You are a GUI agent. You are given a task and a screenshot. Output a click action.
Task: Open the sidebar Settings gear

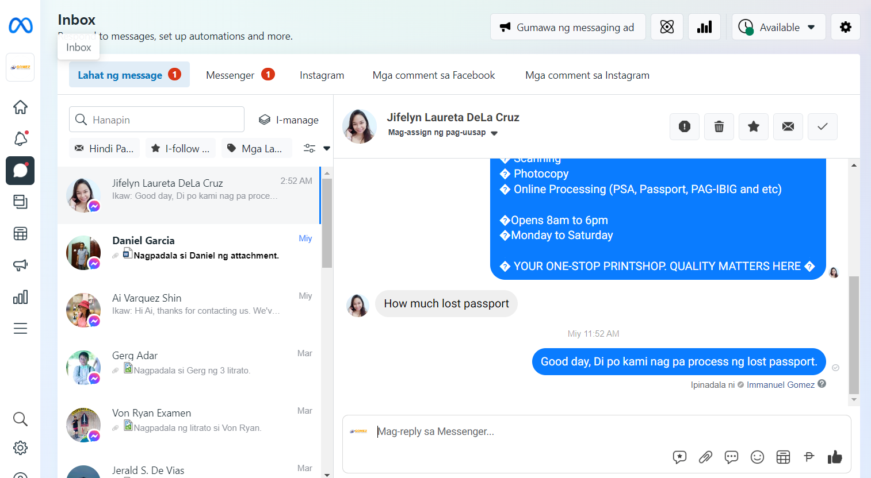20,448
